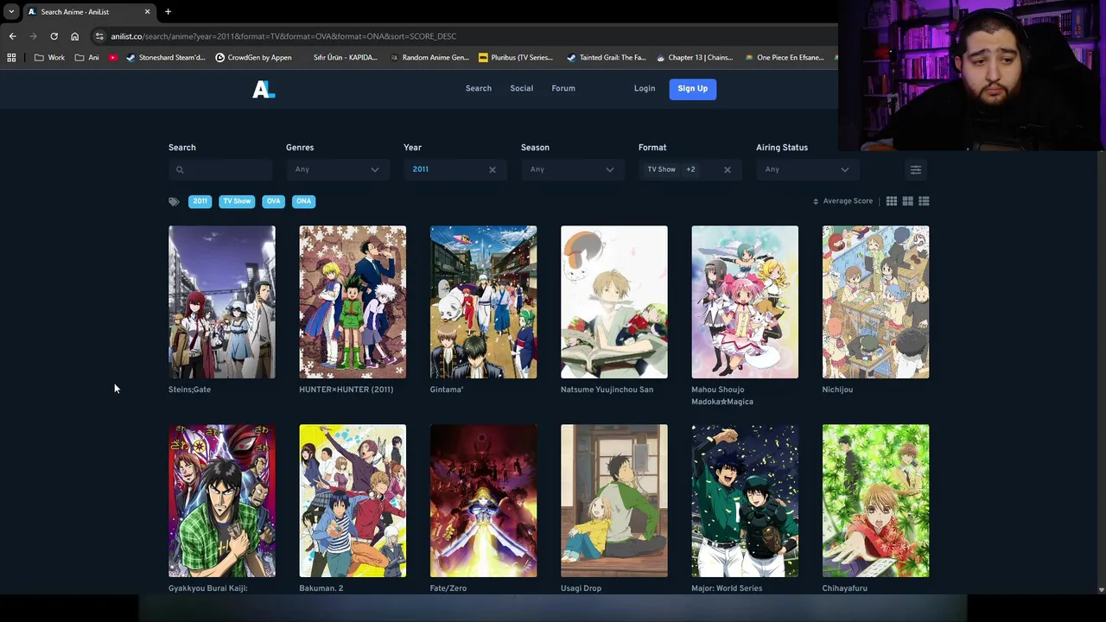This screenshot has width=1106, height=622.
Task: Open the One Piece En Efsane bookmark
Action: click(x=784, y=58)
